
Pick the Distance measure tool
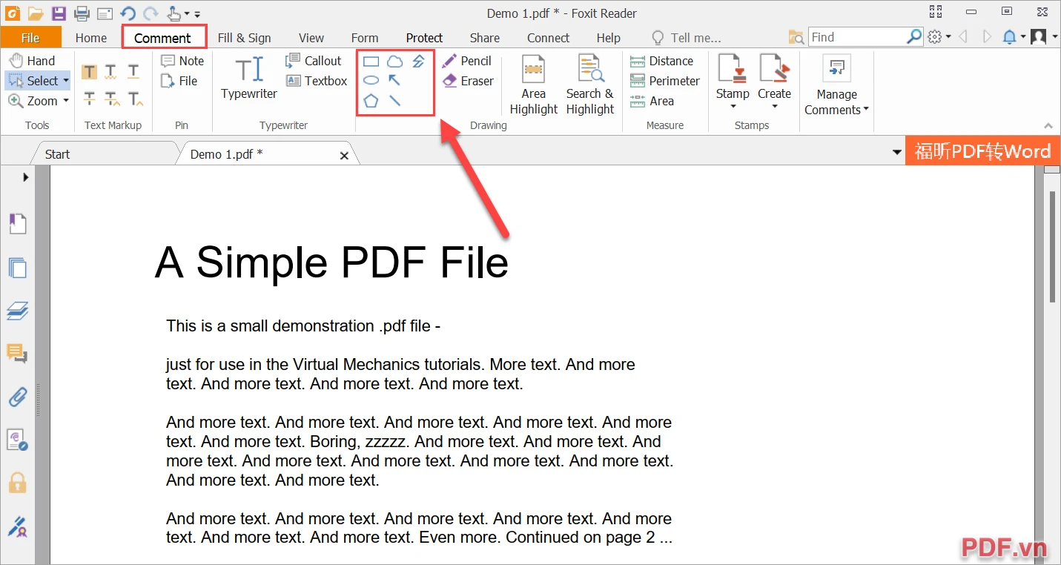coord(661,61)
